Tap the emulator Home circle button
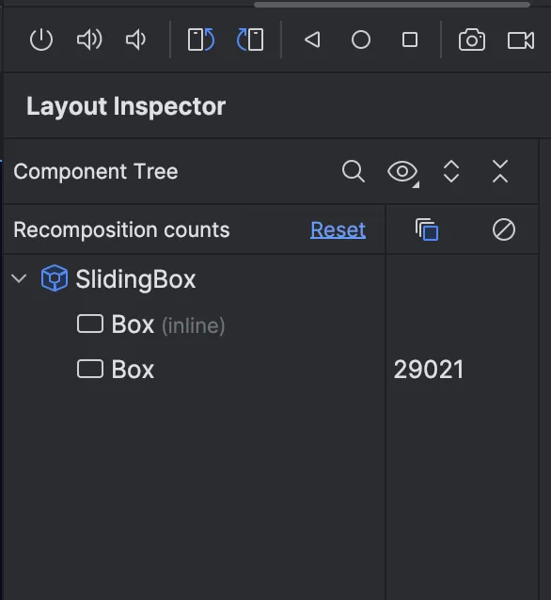Image resolution: width=551 pixels, height=600 pixels. click(361, 39)
